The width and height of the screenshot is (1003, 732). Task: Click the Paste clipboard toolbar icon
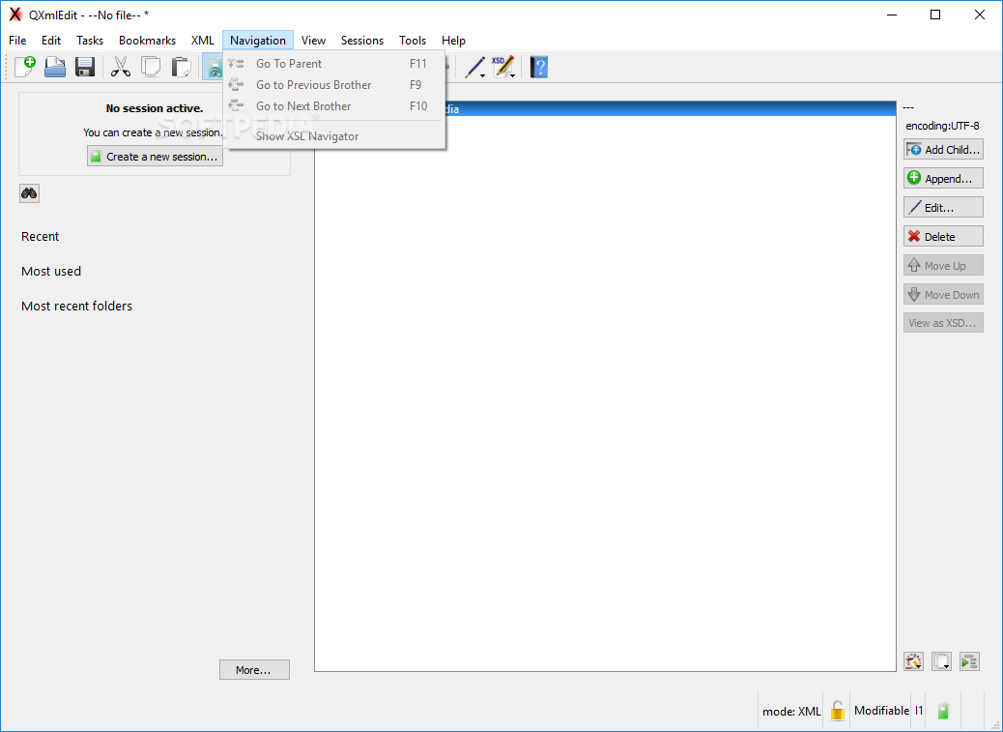click(182, 67)
